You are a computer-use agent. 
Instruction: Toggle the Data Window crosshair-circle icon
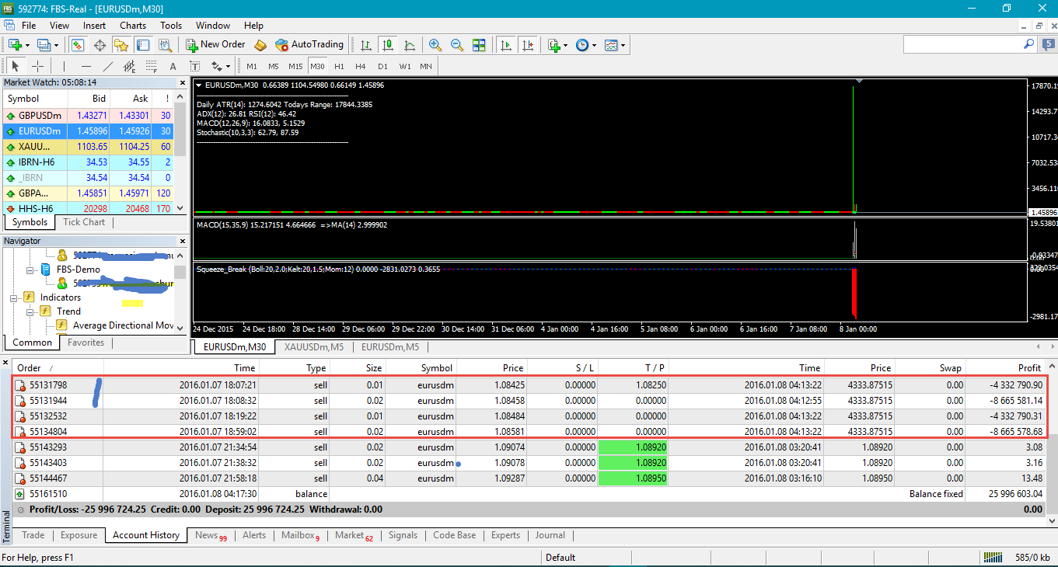coord(100,45)
